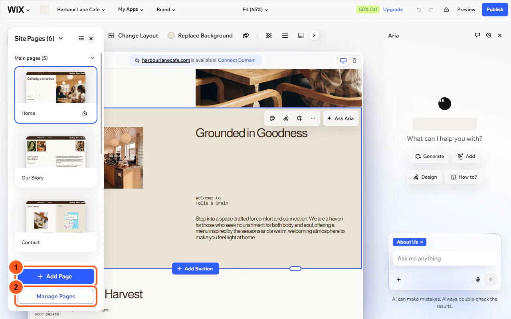Click the send arrow button in Aria
Screen dimensions: 511x319
tap(491, 280)
